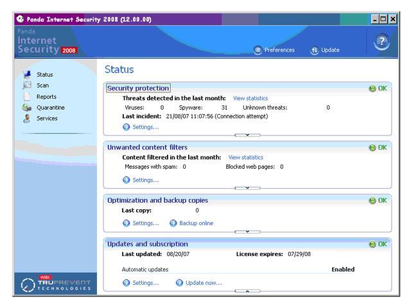View statistics for threats detected
The width and height of the screenshot is (411, 308).
pos(250,98)
